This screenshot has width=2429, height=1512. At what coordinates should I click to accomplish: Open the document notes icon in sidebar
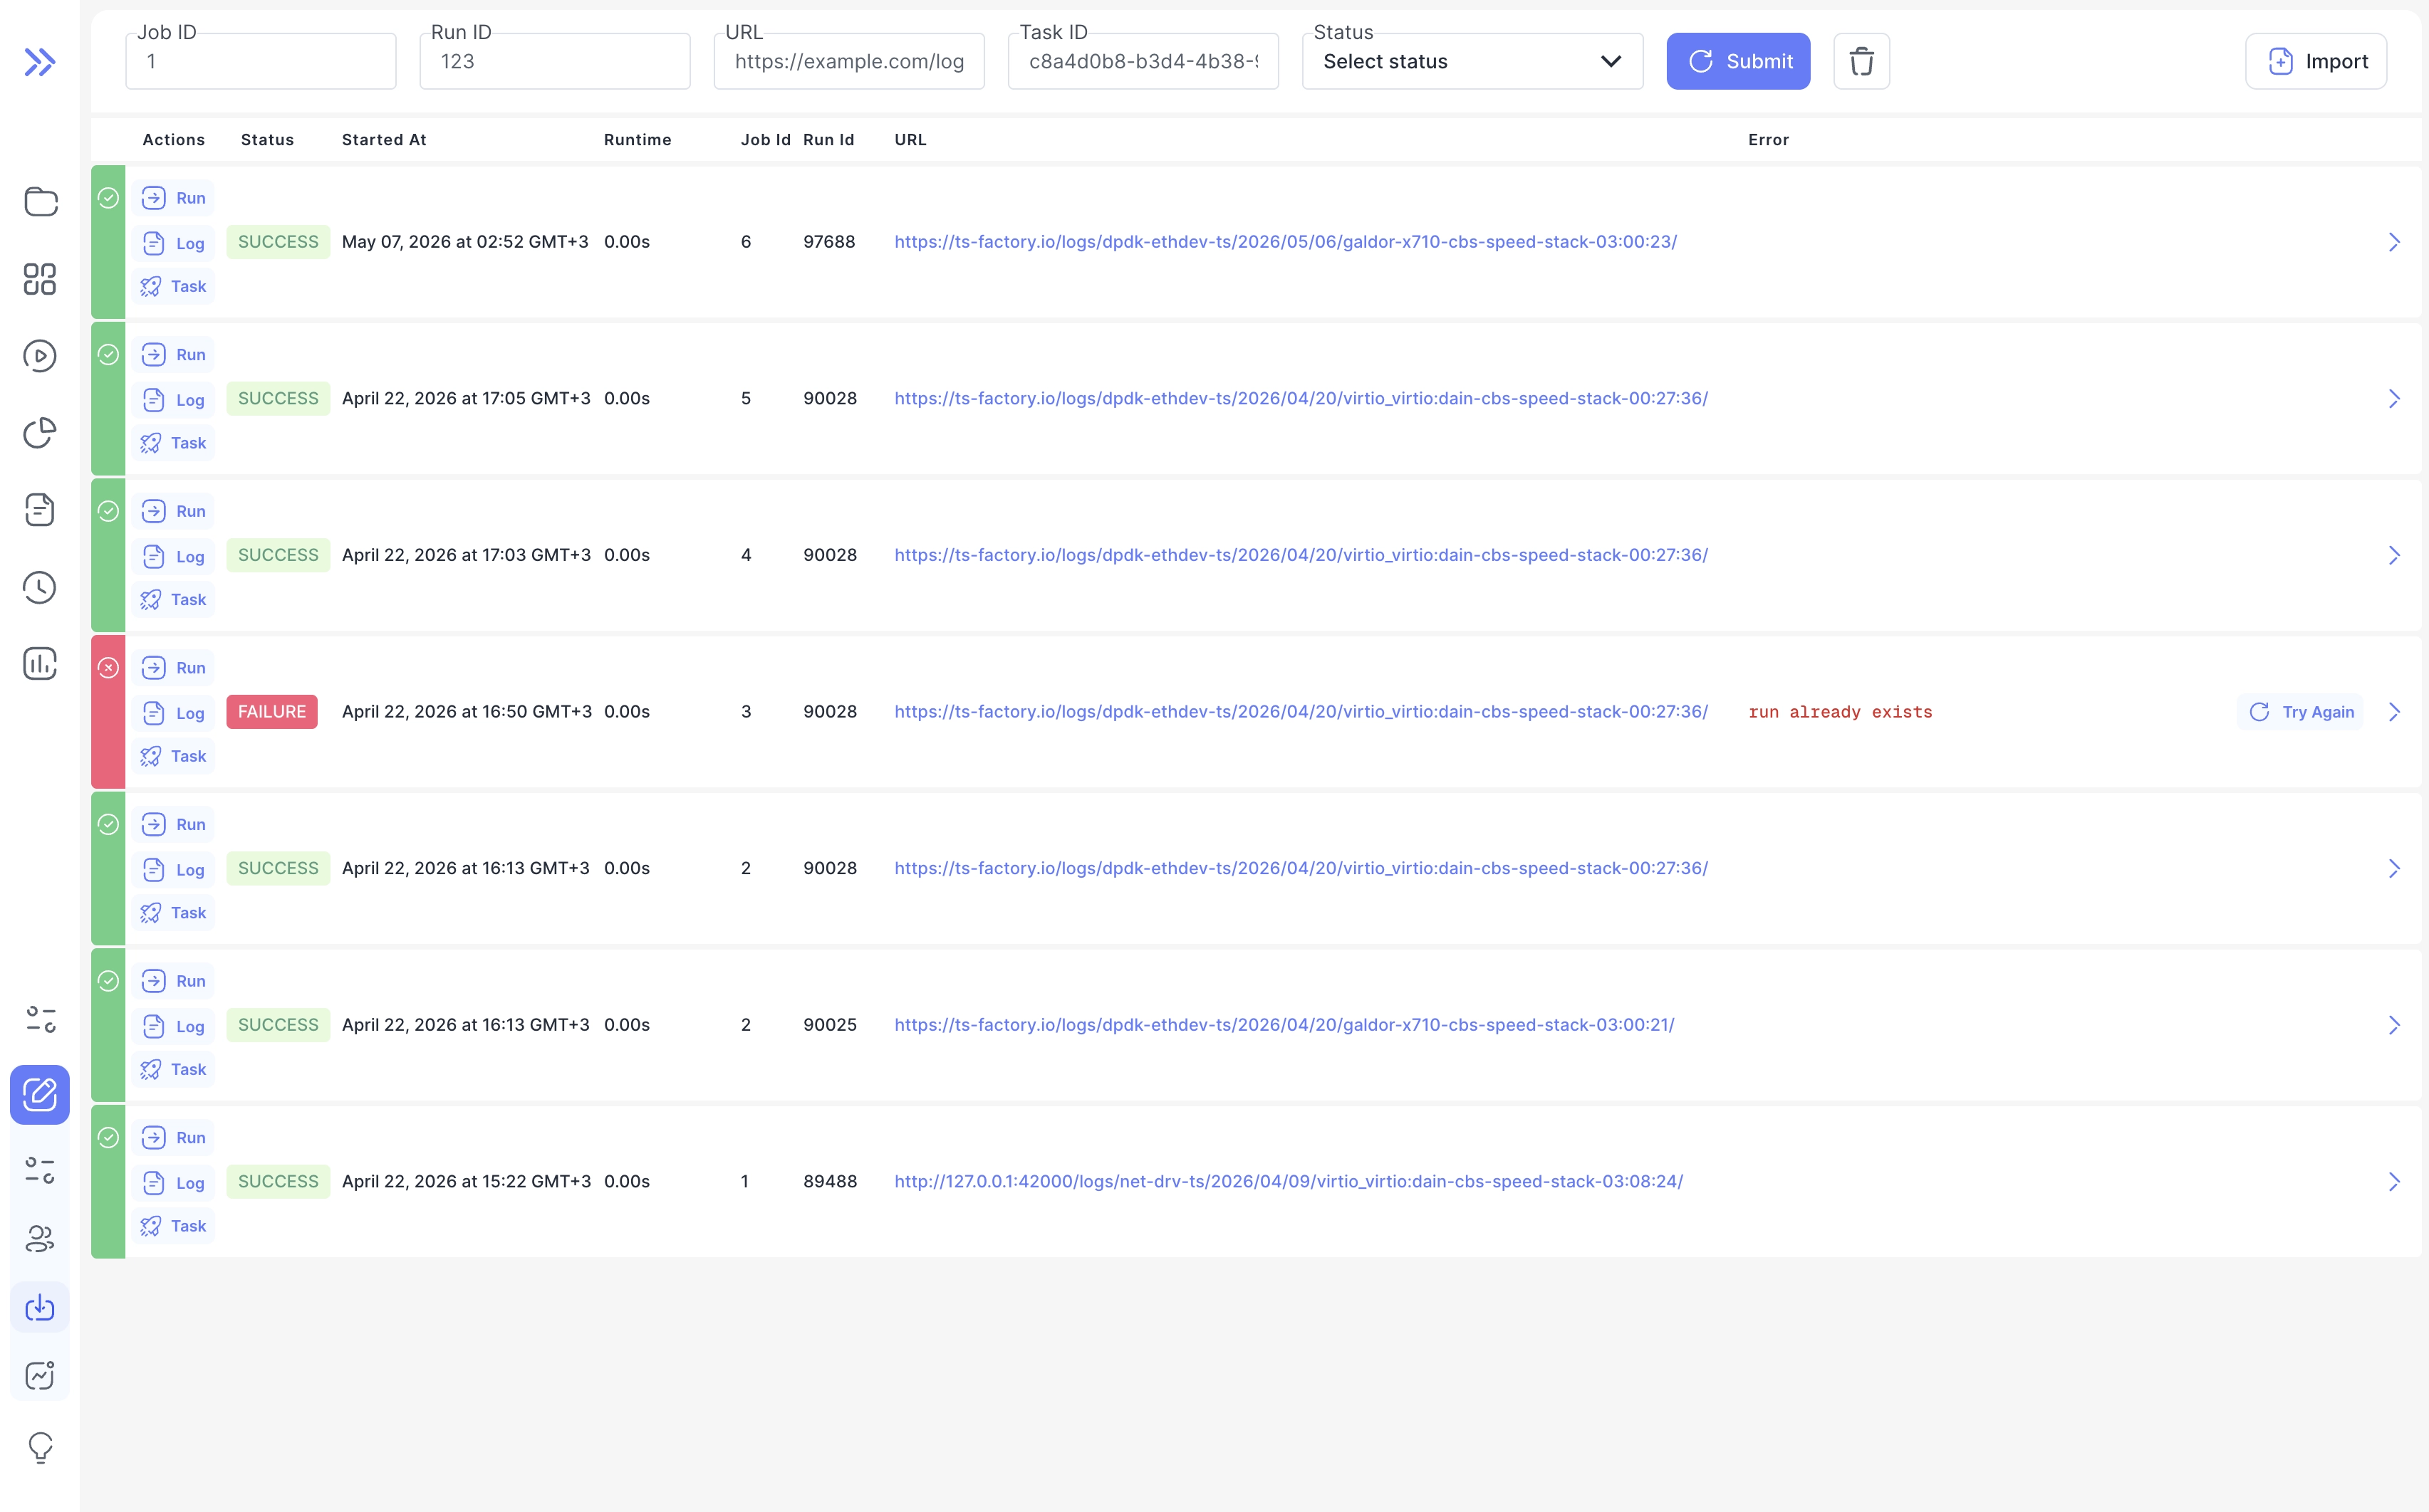pos(40,510)
